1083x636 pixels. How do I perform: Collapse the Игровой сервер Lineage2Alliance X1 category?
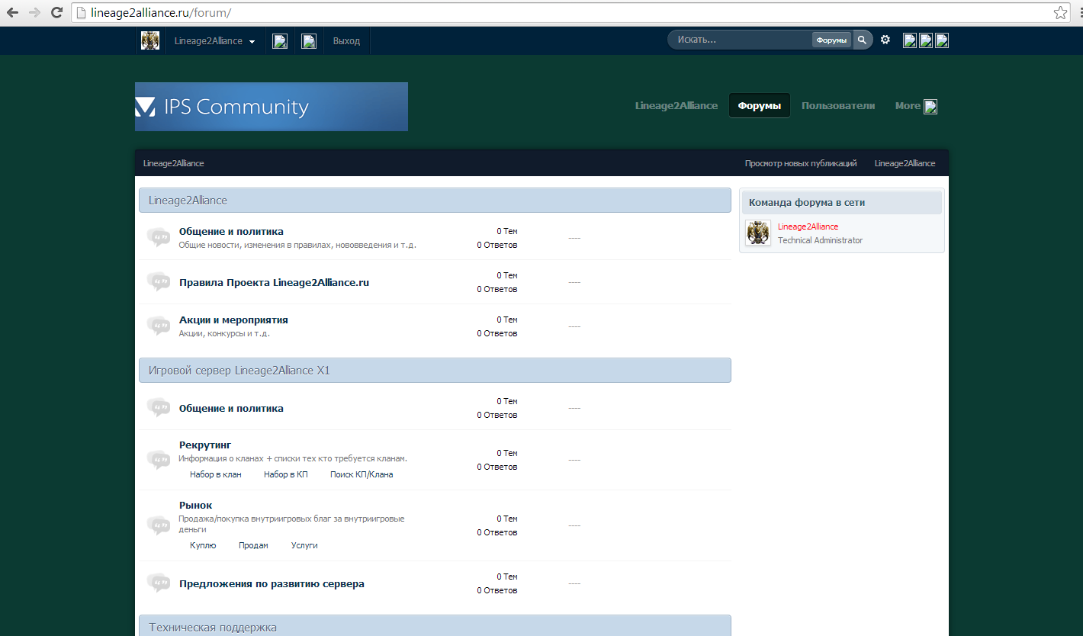coord(435,371)
